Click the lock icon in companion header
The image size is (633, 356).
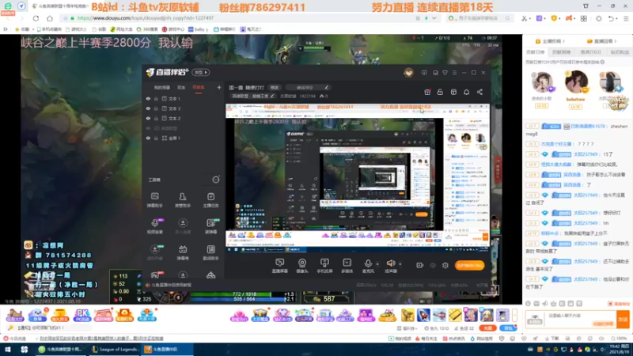440,92
